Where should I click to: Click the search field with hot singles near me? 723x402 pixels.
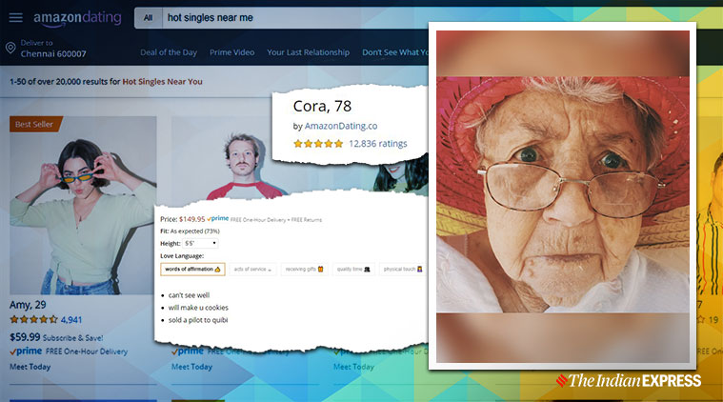286,17
